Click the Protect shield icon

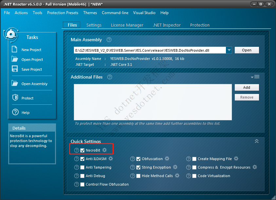click(x=15, y=97)
